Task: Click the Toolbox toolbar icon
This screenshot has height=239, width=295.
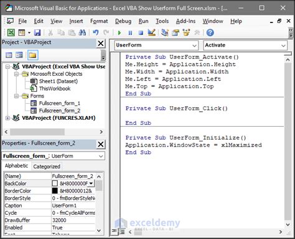Action: pyautogui.click(x=197, y=32)
